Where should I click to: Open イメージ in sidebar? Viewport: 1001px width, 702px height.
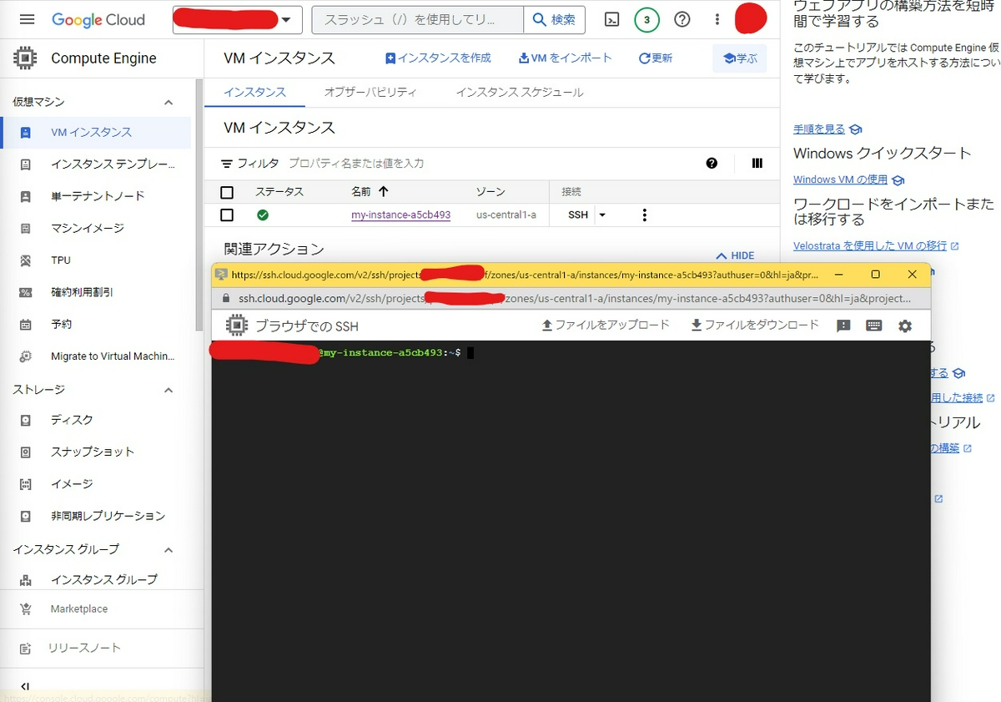pos(96,484)
